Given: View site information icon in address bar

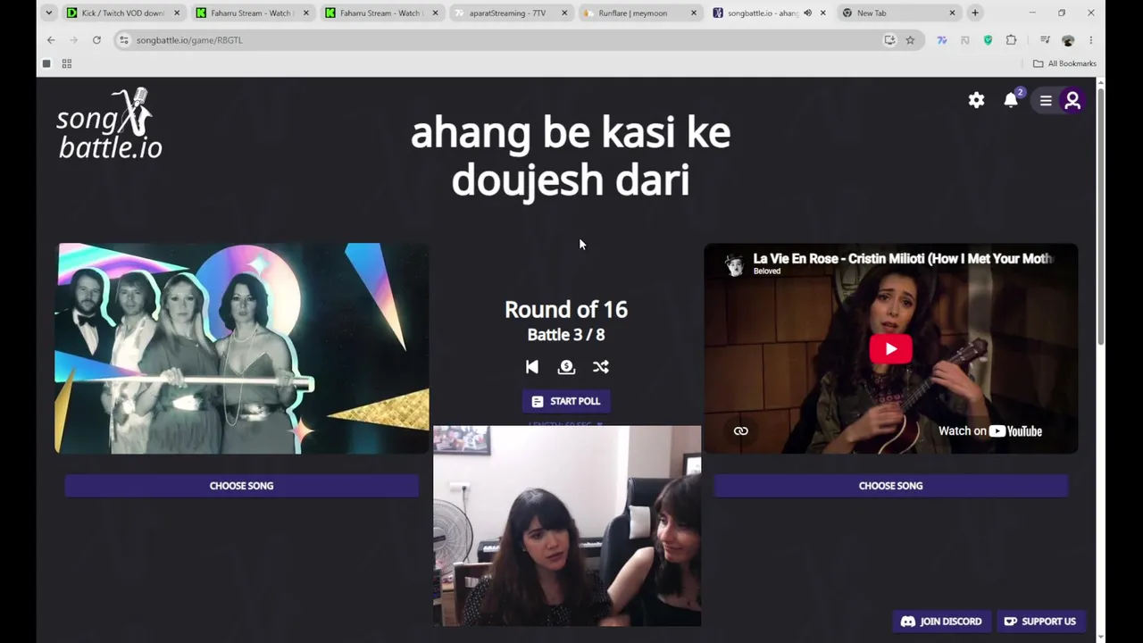Looking at the screenshot, I should [x=124, y=40].
